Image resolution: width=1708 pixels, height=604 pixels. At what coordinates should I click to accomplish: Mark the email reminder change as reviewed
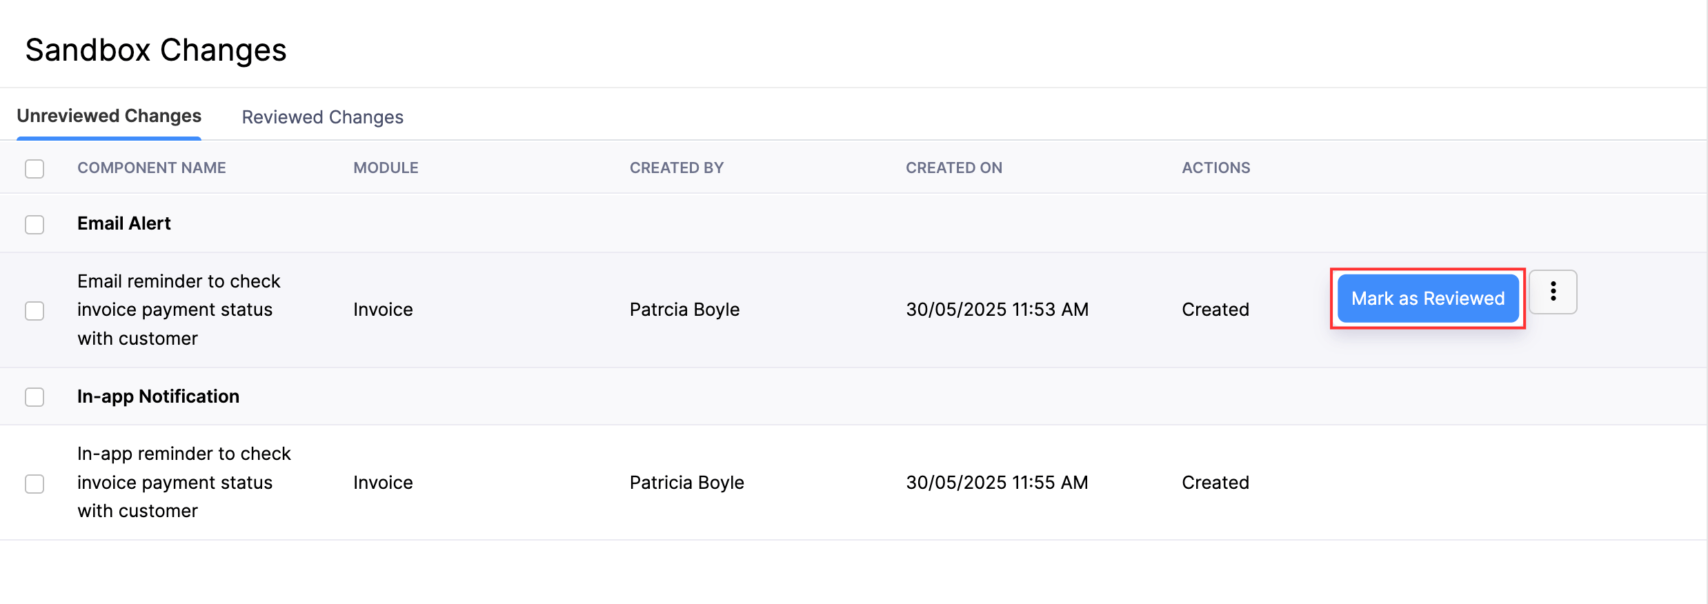[1427, 298]
